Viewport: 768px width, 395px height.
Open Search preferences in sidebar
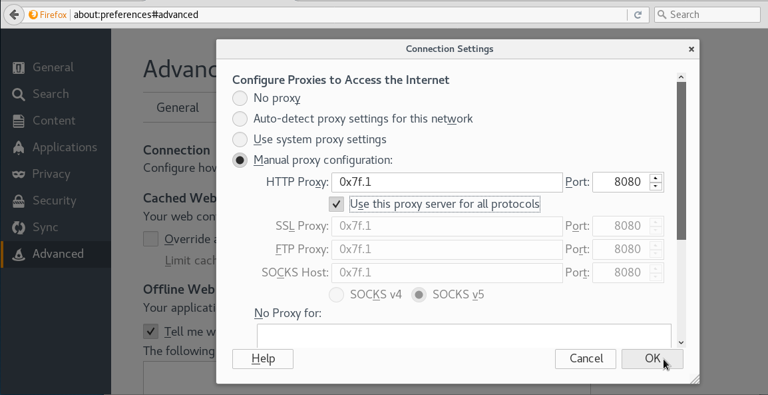click(x=50, y=94)
